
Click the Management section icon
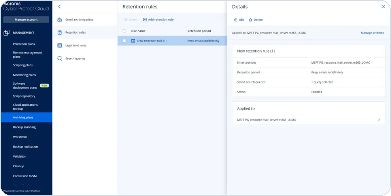point(6,33)
